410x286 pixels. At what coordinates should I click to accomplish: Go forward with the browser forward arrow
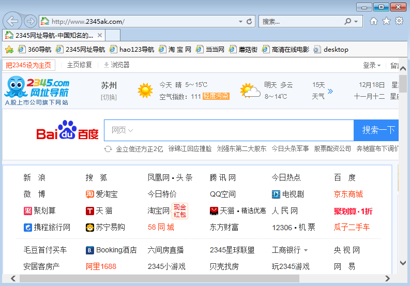click(x=31, y=21)
